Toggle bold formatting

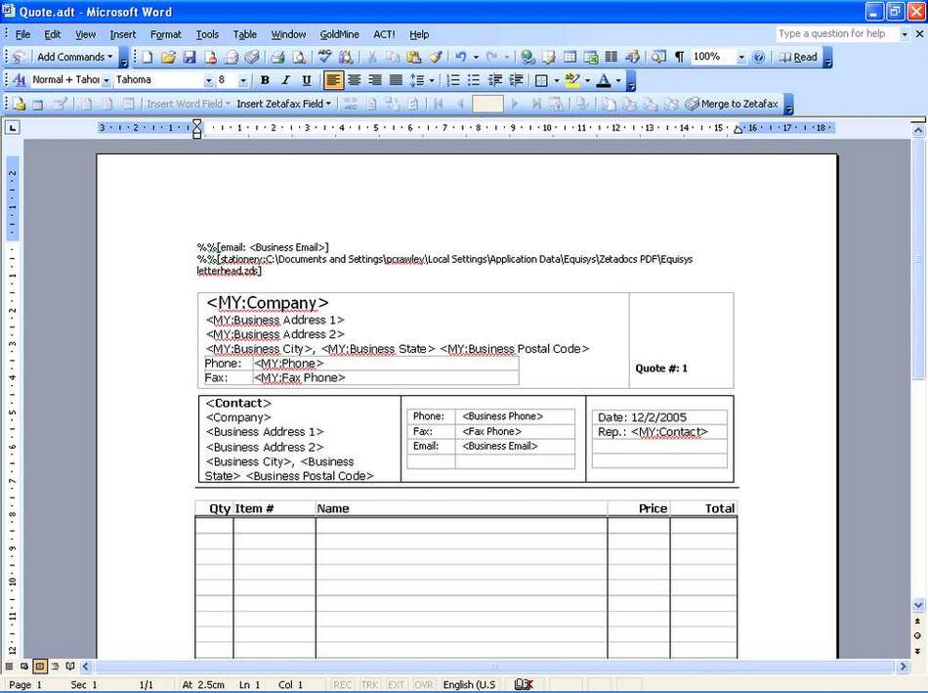[265, 80]
